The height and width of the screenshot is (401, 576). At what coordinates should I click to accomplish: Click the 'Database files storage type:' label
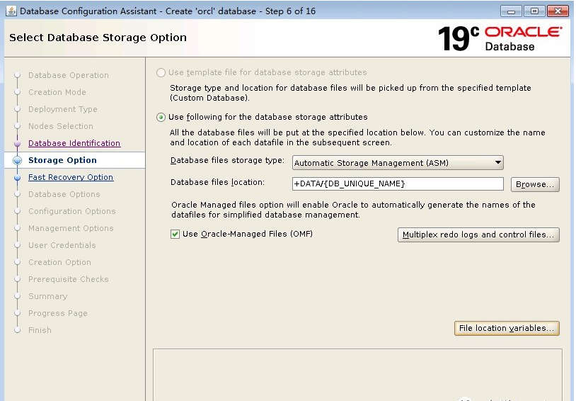227,161
